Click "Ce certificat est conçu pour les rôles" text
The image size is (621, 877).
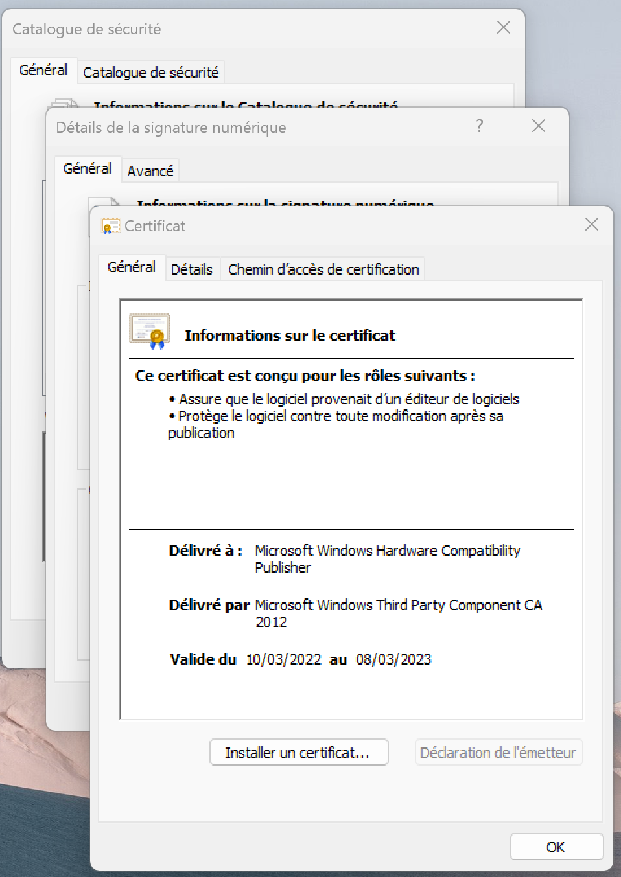pyautogui.click(x=305, y=376)
